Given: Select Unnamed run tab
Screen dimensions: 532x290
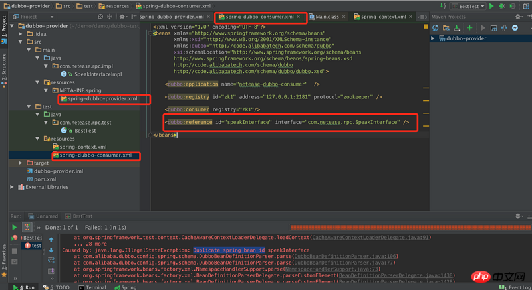Looking at the screenshot, I should coord(43,216).
